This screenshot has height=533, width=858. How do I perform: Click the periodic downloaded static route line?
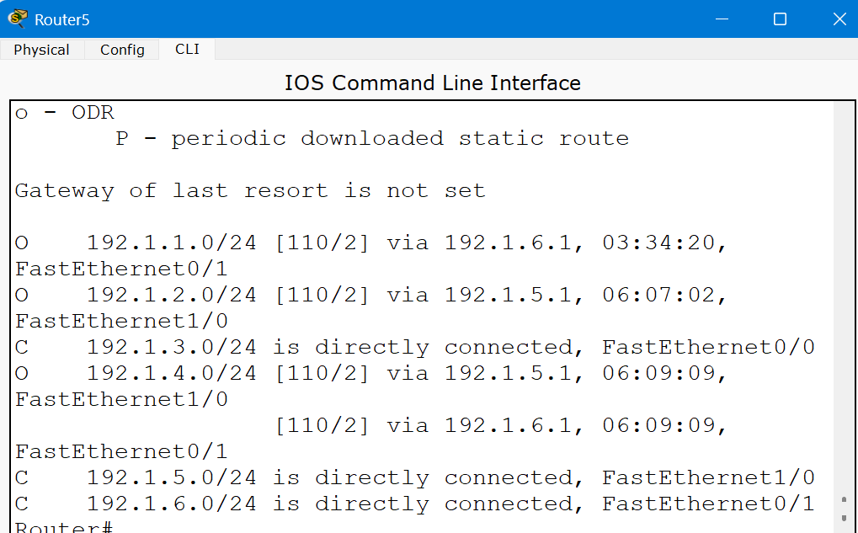tap(371, 139)
